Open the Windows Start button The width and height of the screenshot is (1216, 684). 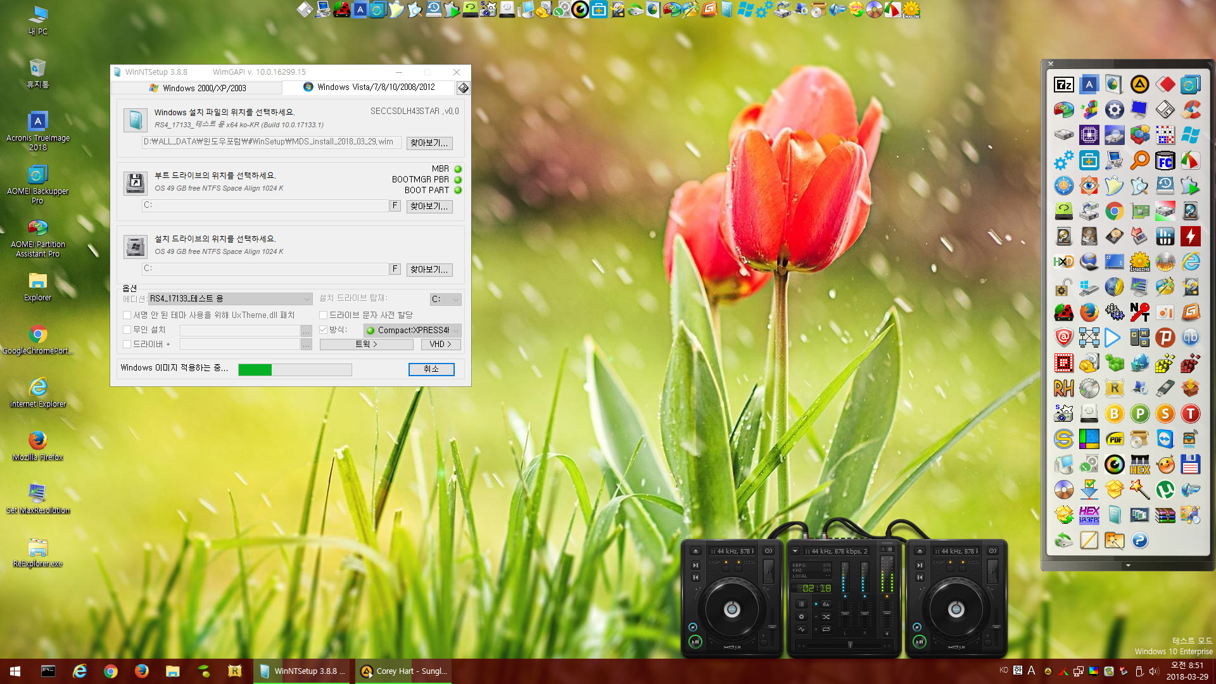pos(15,671)
